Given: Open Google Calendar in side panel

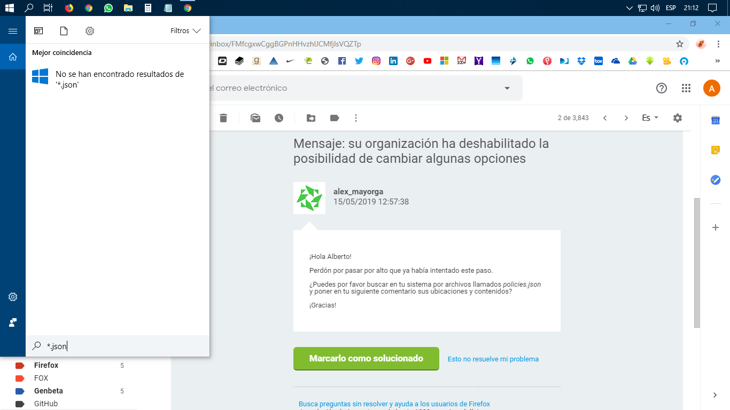Looking at the screenshot, I should (x=716, y=121).
